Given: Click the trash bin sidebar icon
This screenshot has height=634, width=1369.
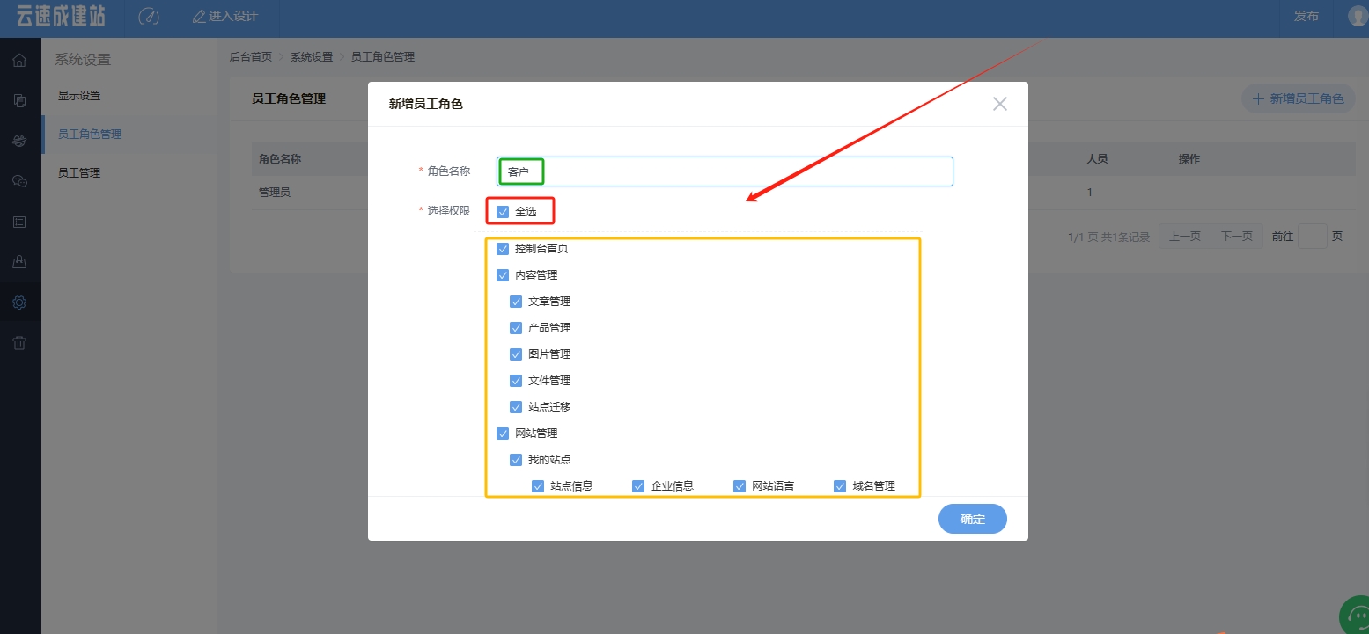Looking at the screenshot, I should (19, 343).
